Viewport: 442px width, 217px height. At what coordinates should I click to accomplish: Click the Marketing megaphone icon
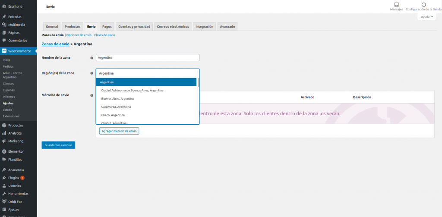coord(4,141)
